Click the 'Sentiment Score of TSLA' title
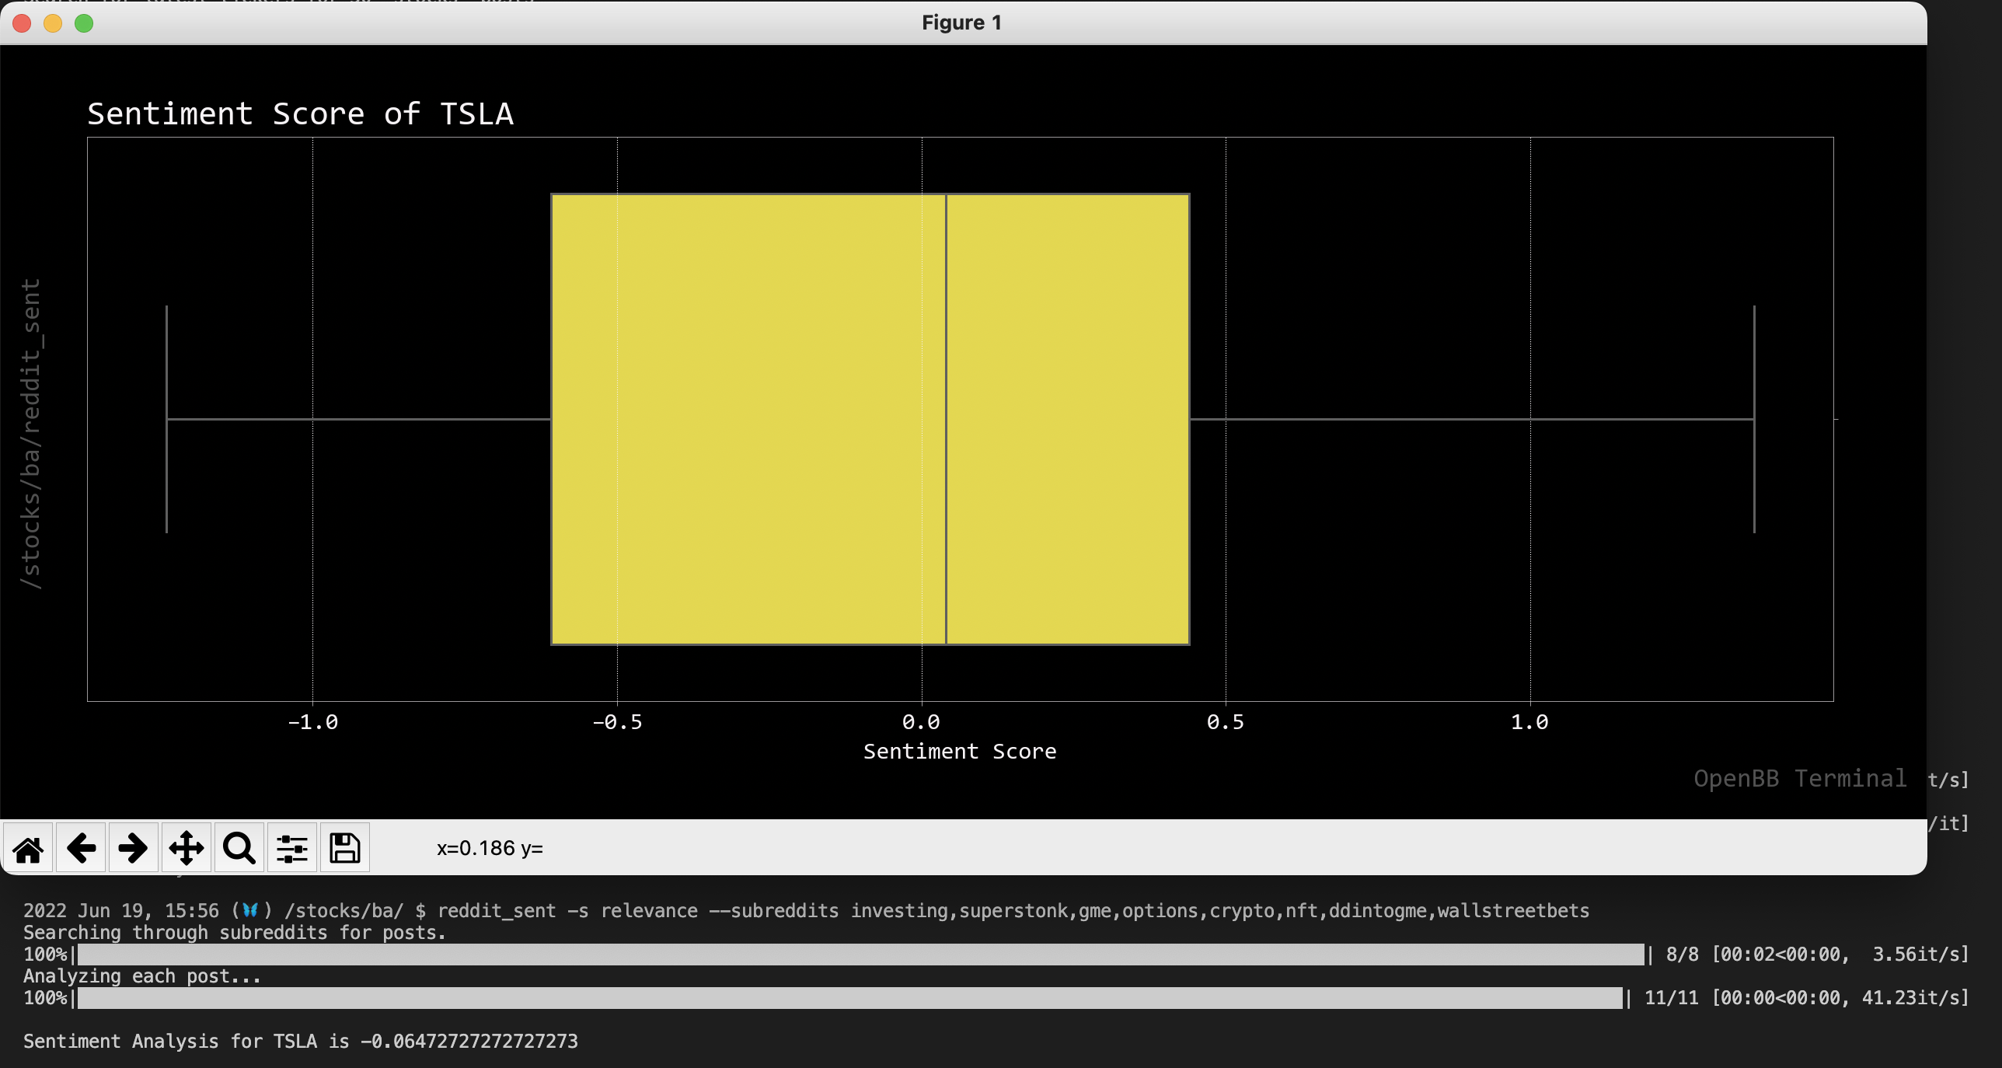2002x1068 pixels. tap(300, 114)
